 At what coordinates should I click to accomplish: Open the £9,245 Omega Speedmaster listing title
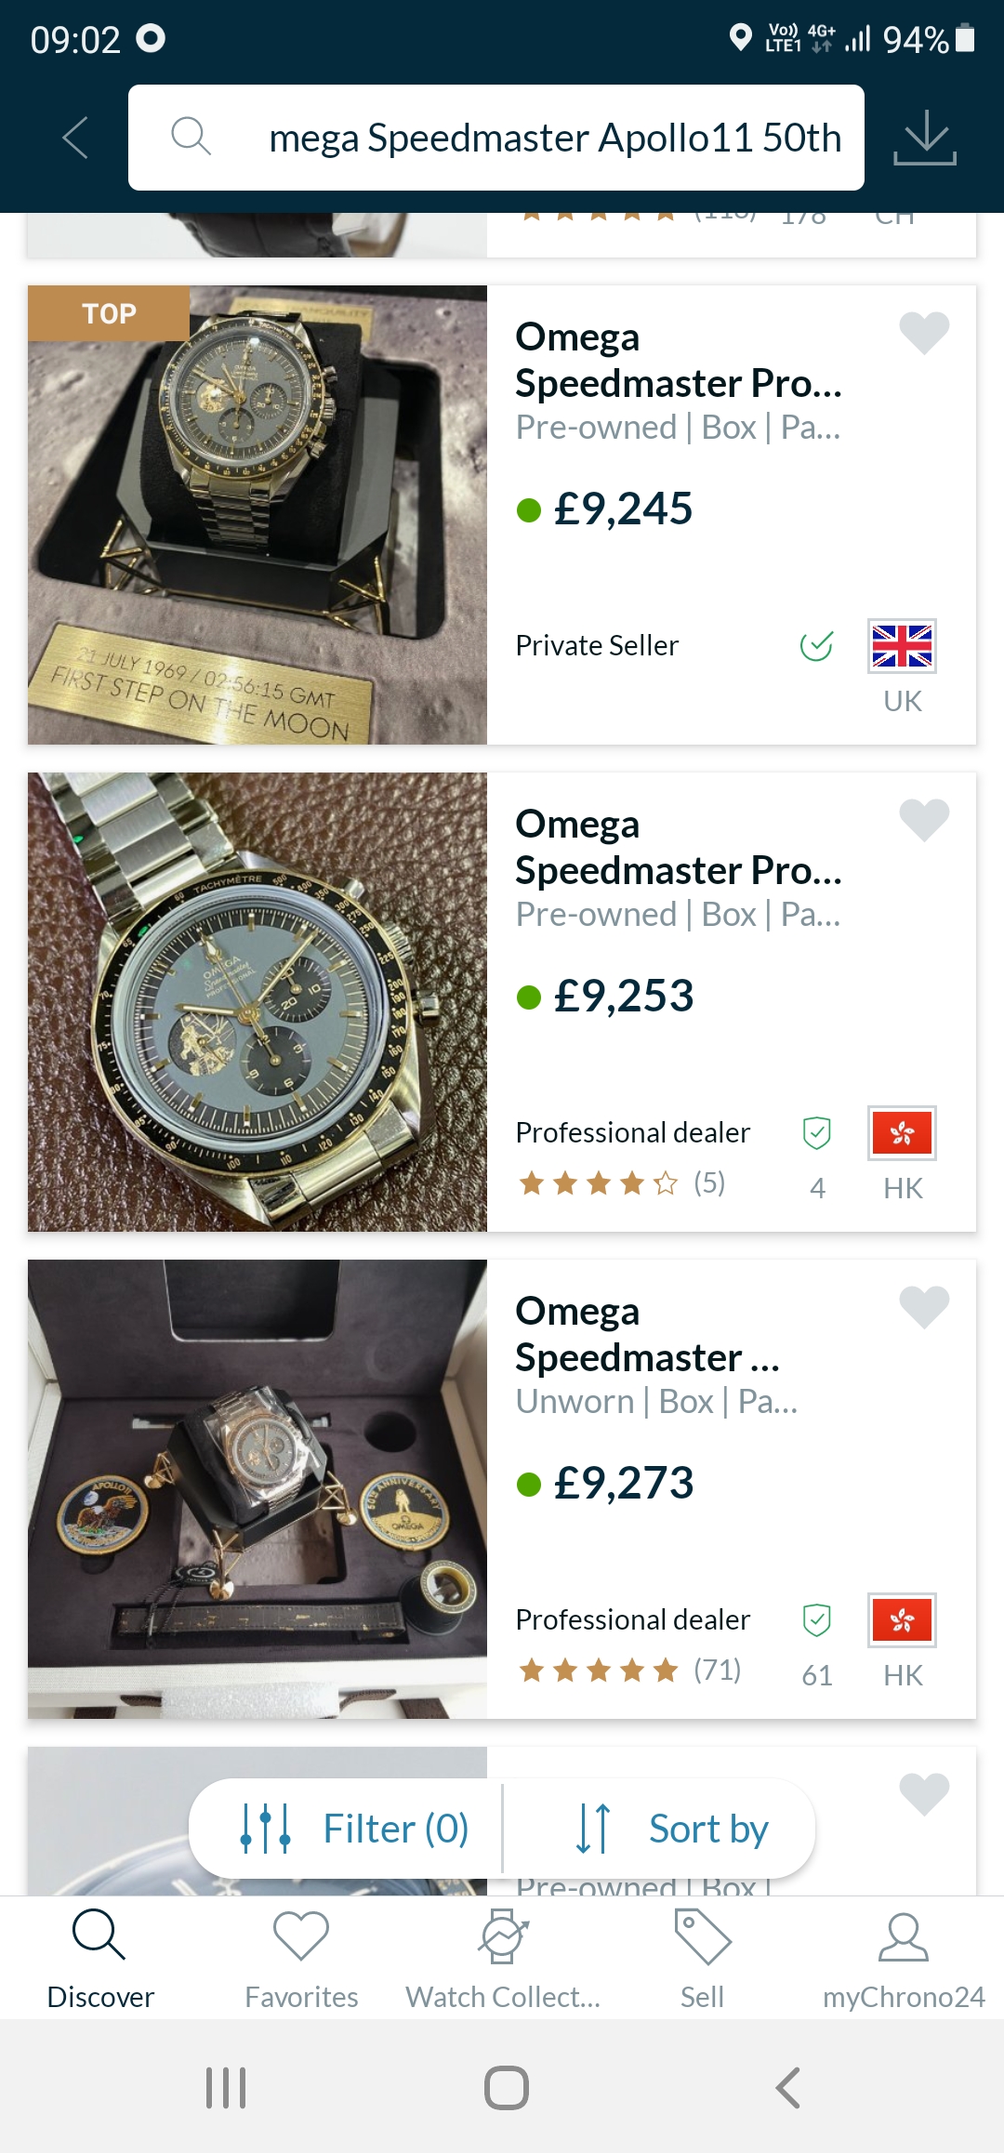click(x=679, y=360)
